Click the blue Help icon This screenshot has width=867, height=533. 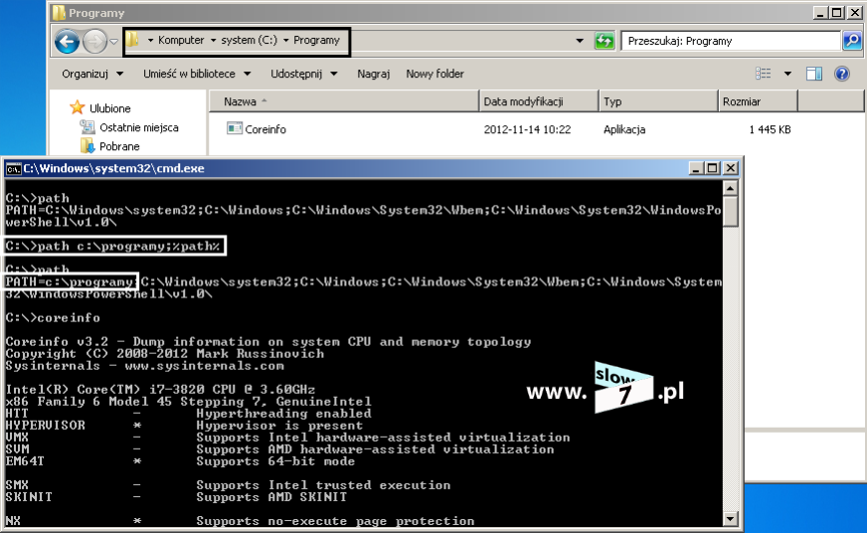[x=841, y=74]
